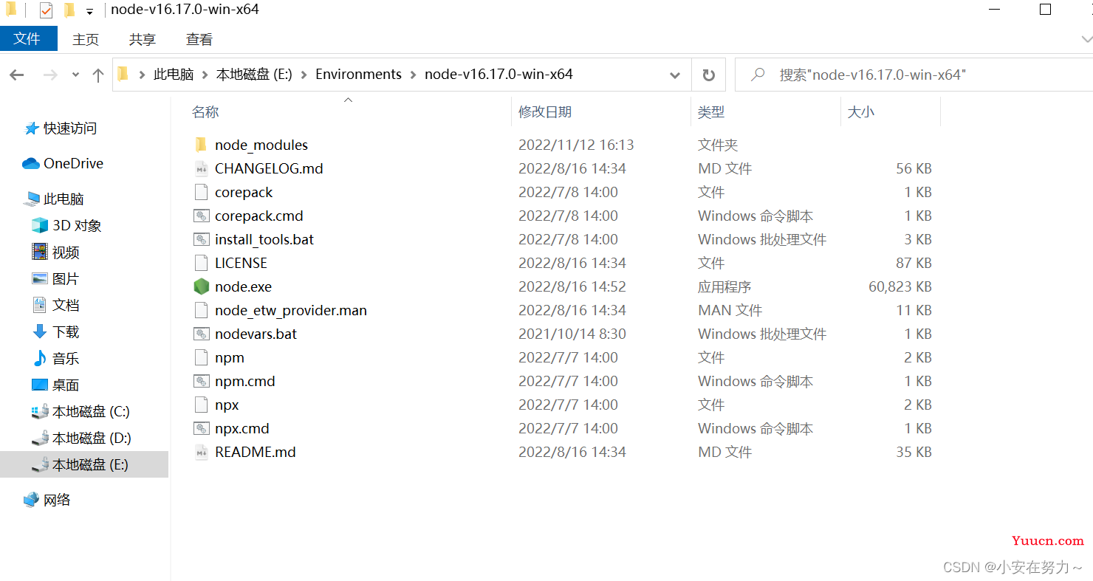Click the 2022/11/12 16:13 date cell
Screen dimensions: 1093x581
pos(576,145)
